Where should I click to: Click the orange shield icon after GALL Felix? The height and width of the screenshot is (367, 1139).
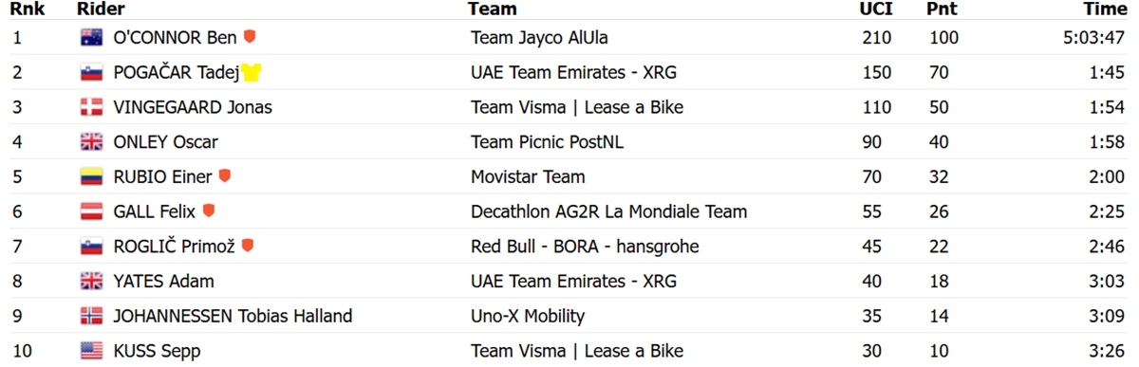pyautogui.click(x=209, y=211)
